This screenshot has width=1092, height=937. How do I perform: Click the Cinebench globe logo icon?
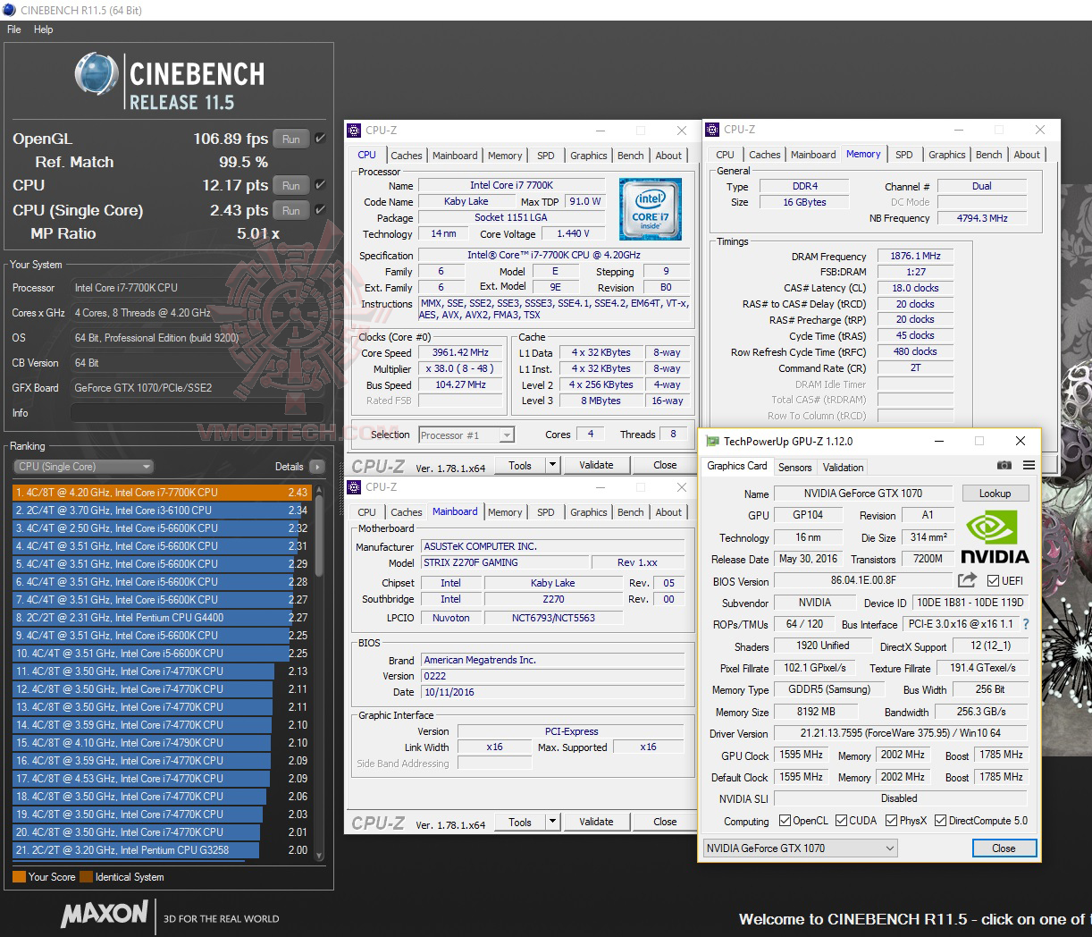point(97,74)
